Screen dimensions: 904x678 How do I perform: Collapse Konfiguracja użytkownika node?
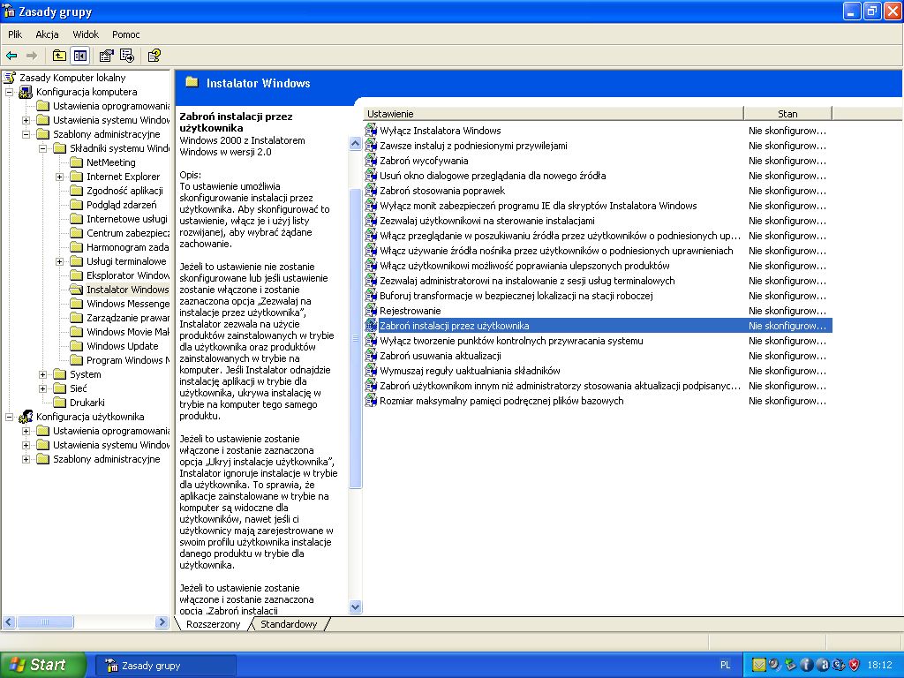pos(9,417)
